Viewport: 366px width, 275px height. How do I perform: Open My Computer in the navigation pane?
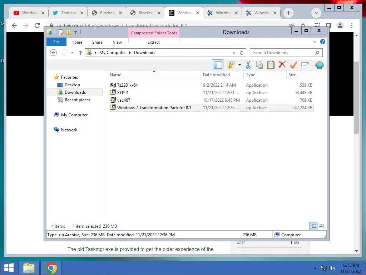coord(74,115)
